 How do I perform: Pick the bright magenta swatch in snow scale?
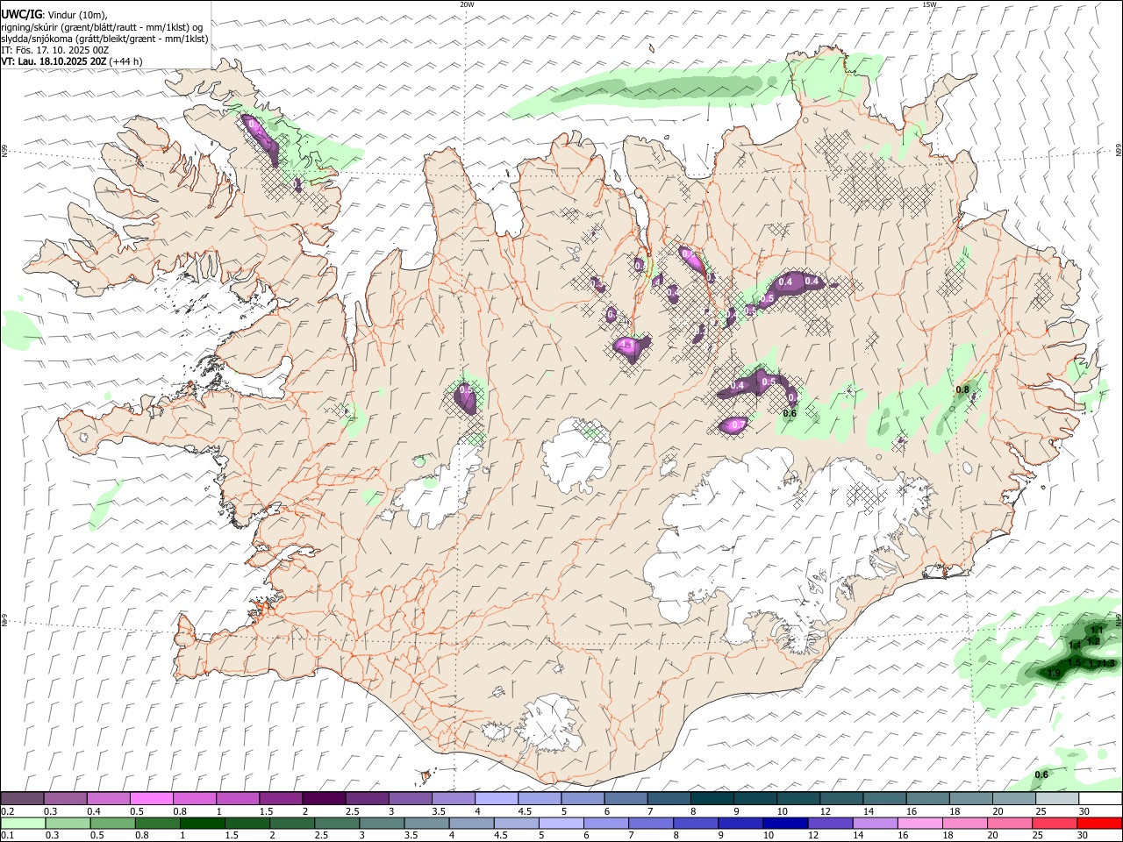tap(151, 799)
